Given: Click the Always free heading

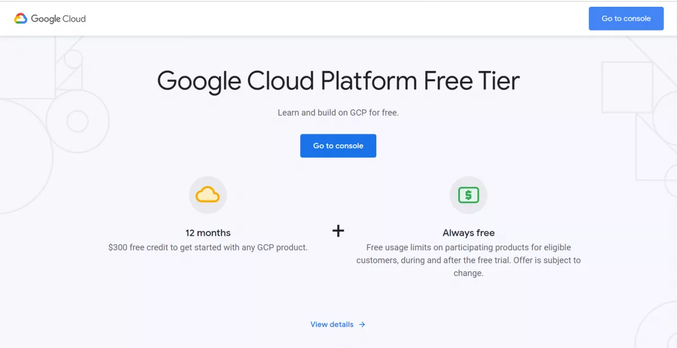Looking at the screenshot, I should tap(468, 232).
